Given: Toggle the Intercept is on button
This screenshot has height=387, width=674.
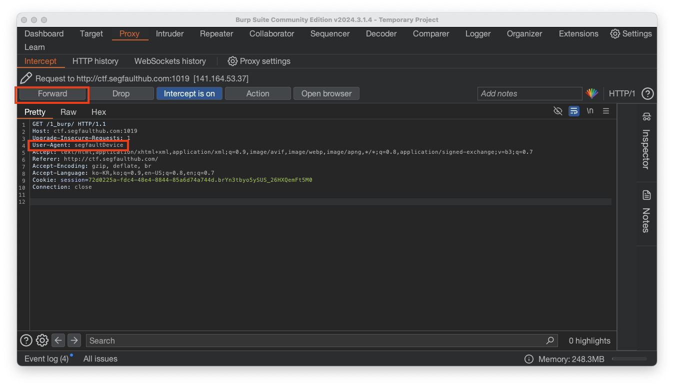Looking at the screenshot, I should pyautogui.click(x=189, y=93).
